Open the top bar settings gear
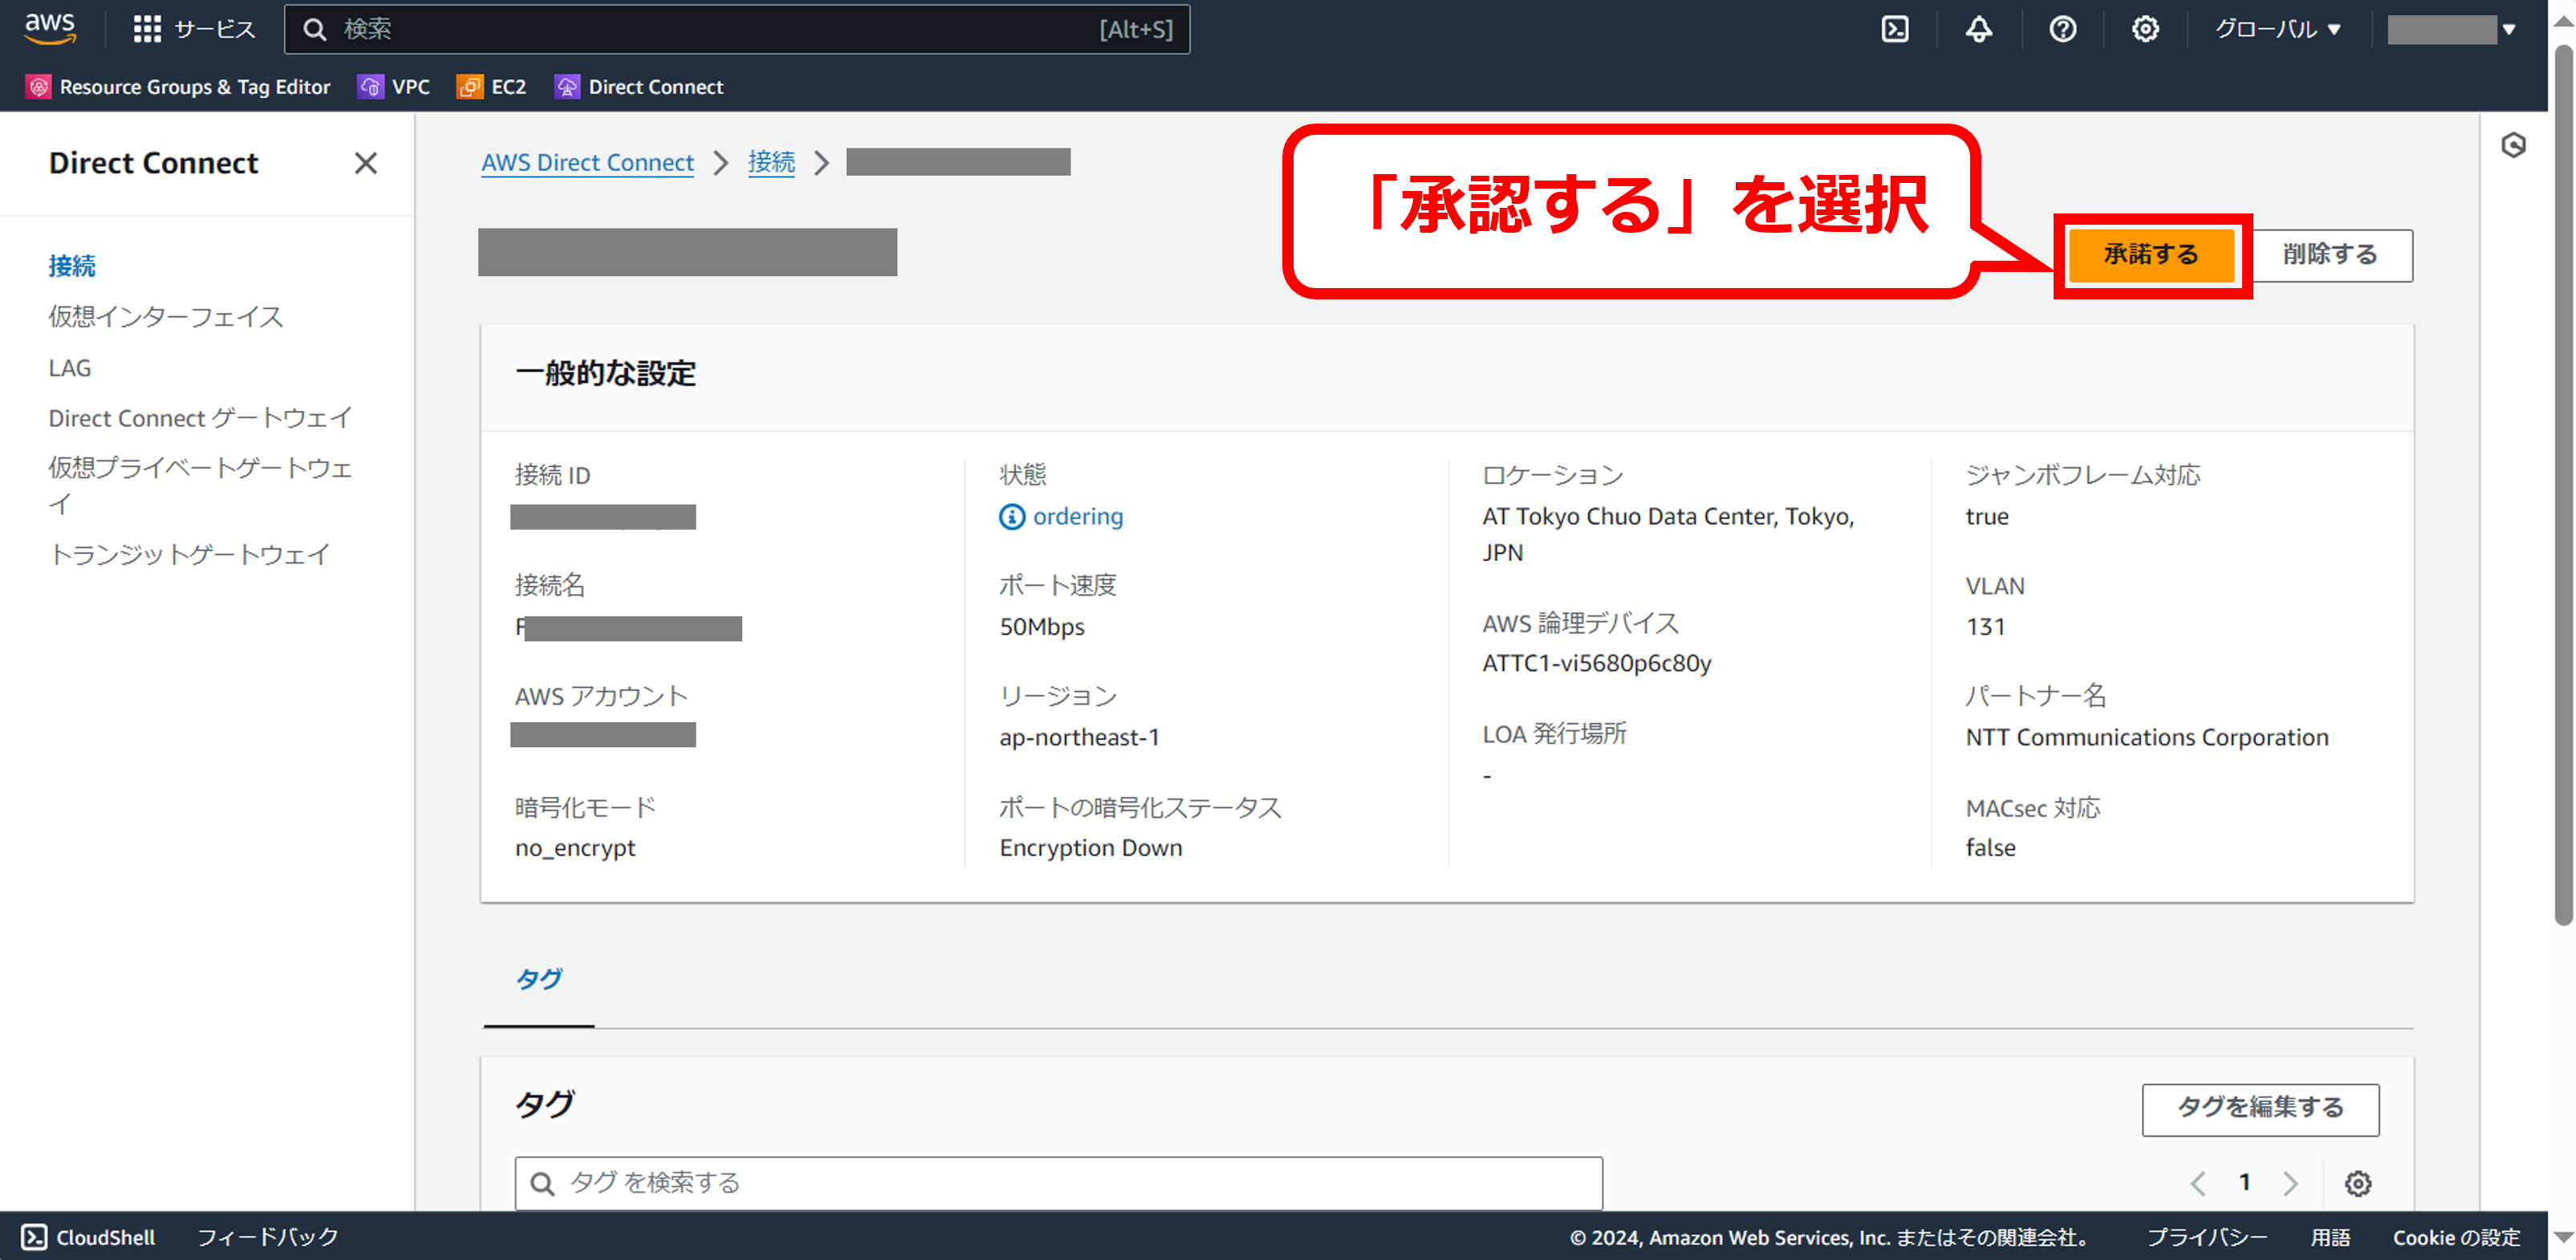The width and height of the screenshot is (2576, 1260). (2144, 29)
